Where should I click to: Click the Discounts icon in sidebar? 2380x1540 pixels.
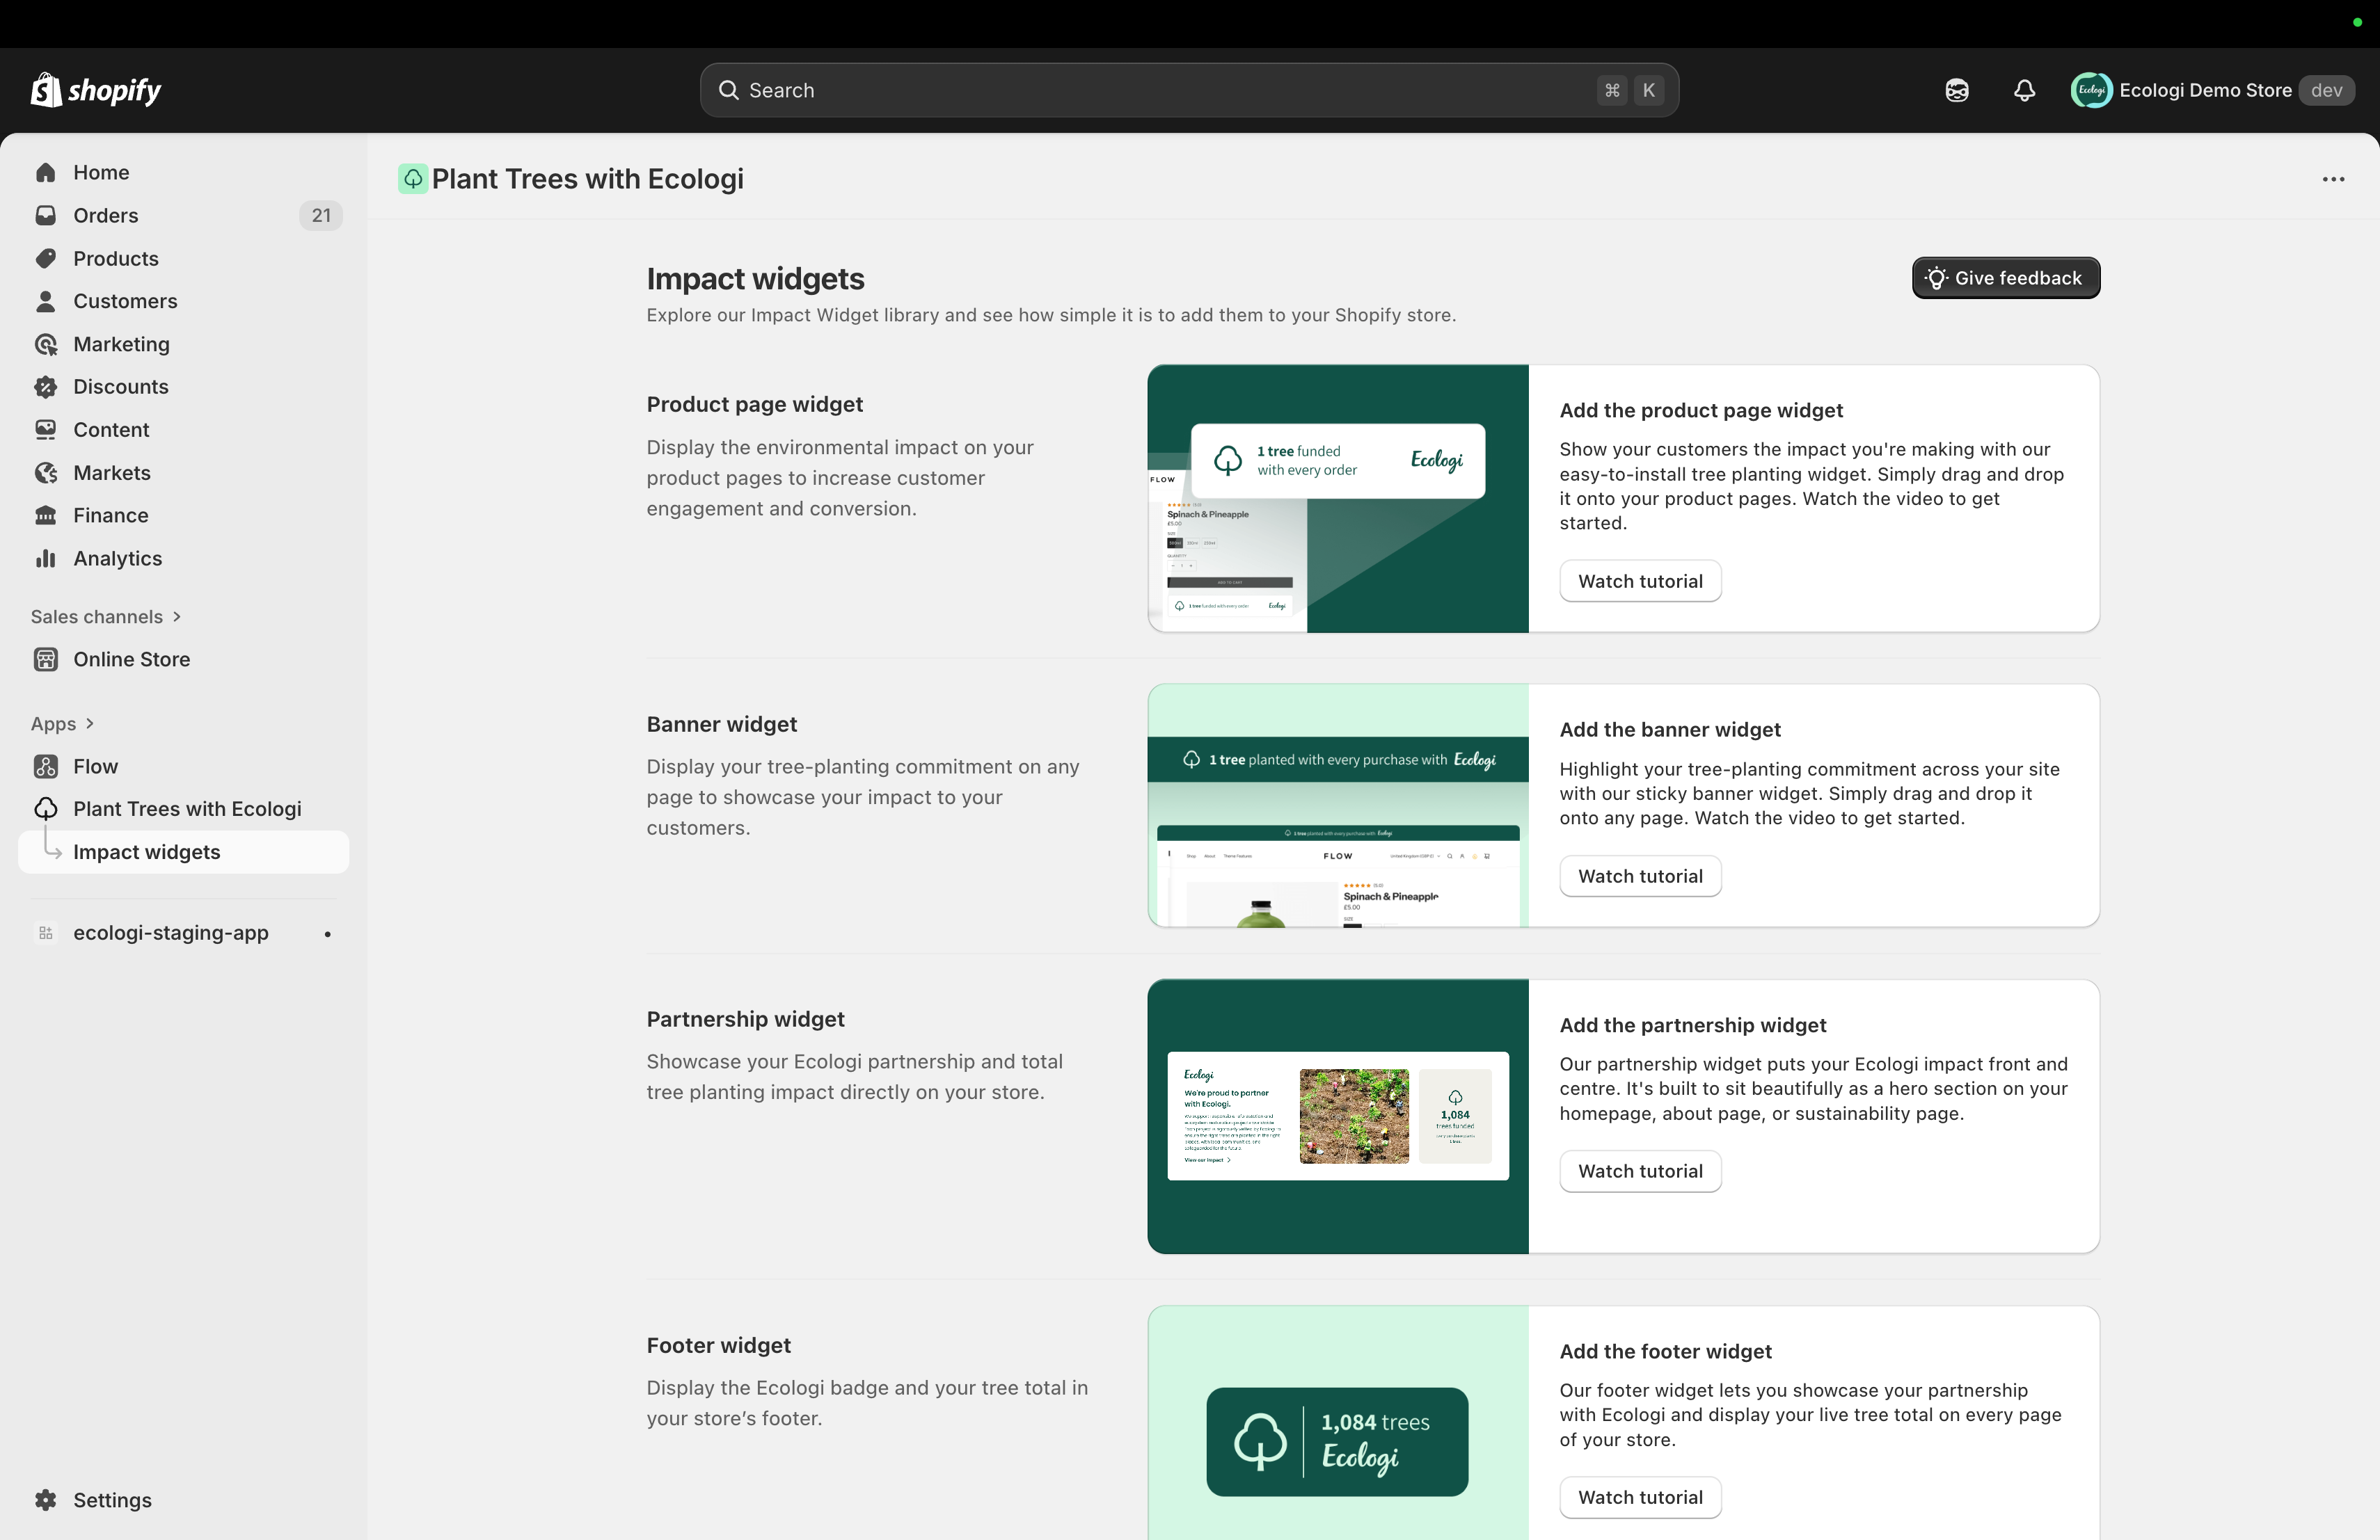46,387
